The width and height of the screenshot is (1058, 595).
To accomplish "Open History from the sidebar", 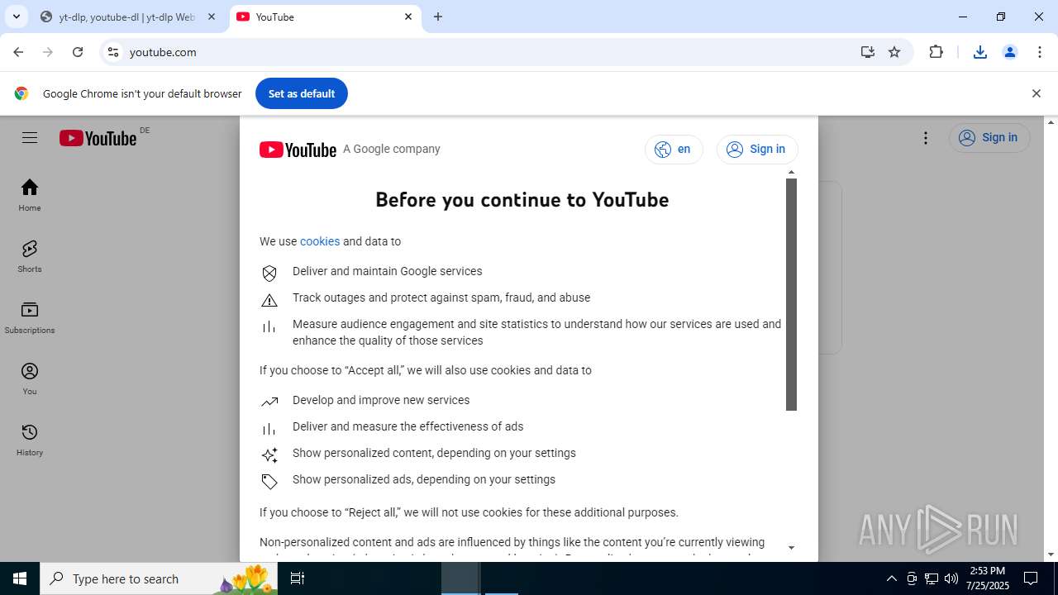I will click(x=30, y=440).
